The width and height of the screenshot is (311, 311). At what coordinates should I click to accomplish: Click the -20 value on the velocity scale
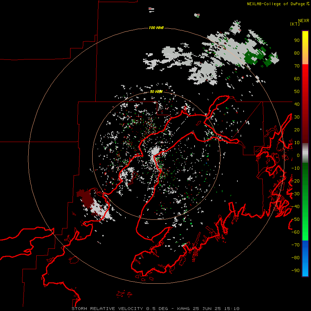tap(295, 181)
